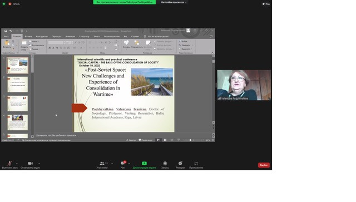Switch to Normal view icon

(x=158, y=140)
